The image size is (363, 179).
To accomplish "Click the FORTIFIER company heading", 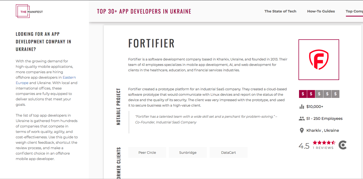I will [152, 43].
